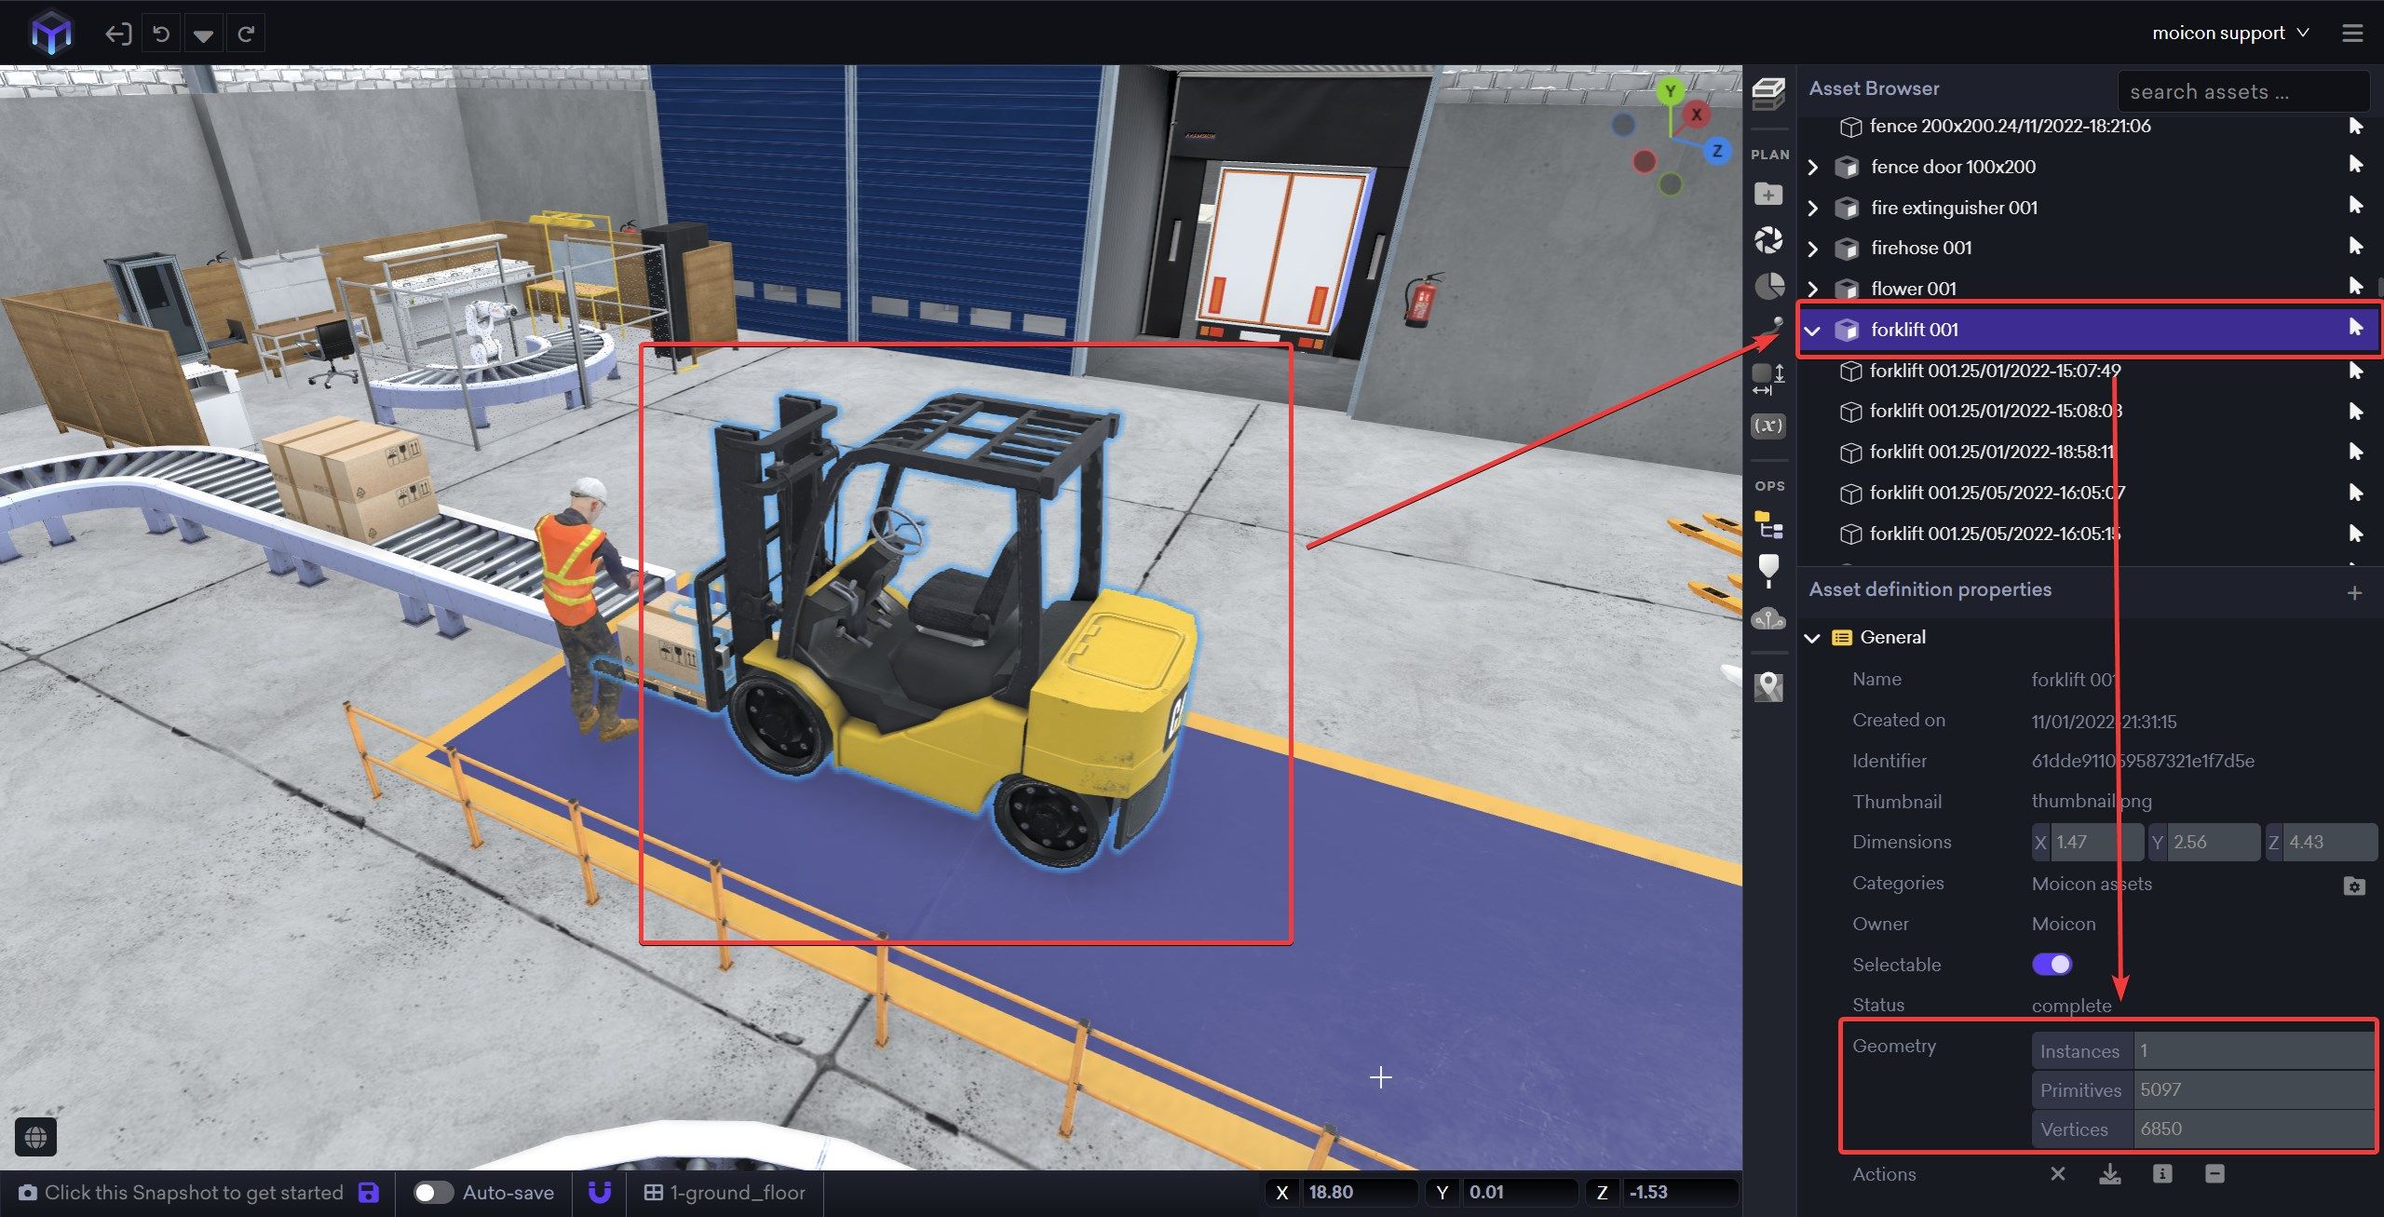Image resolution: width=2384 pixels, height=1217 pixels.
Task: Open the variables (x) sidebar icon
Action: click(1768, 426)
